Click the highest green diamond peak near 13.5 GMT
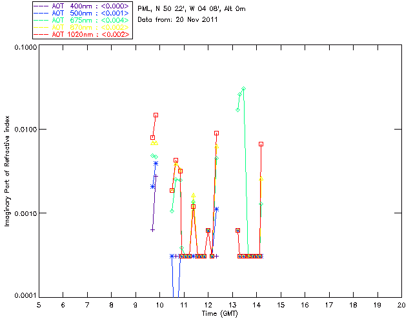413x330 pixels. click(x=244, y=89)
